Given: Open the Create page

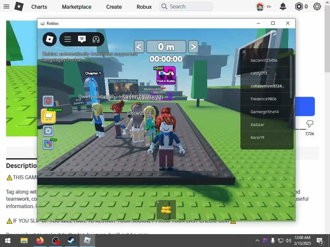Looking at the screenshot, I should tap(114, 7).
